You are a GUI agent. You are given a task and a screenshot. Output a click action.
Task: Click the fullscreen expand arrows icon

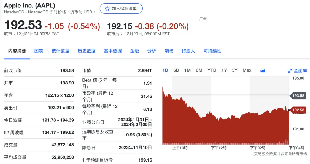pyautogui.click(x=290, y=71)
